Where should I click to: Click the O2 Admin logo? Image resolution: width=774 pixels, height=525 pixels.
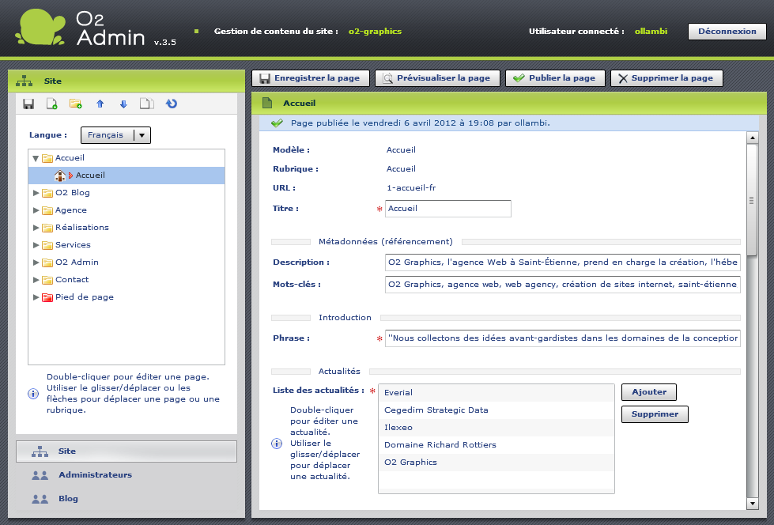point(81,28)
